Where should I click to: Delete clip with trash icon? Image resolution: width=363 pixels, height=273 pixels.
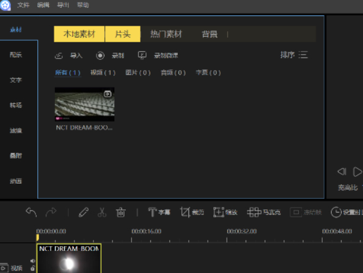coord(120,212)
